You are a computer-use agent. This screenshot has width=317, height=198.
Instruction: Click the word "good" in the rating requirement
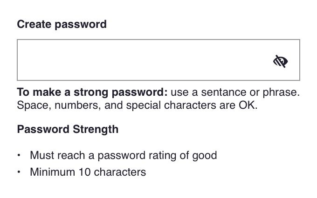(x=205, y=156)
